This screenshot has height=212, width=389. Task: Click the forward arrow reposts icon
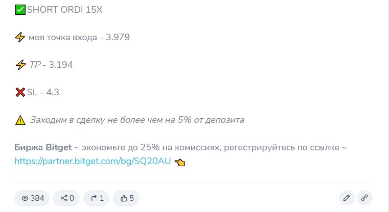coord(94,198)
